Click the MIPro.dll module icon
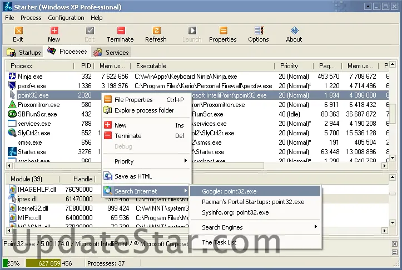Image resolution: width=402 pixels, height=270 pixels. (x=13, y=218)
